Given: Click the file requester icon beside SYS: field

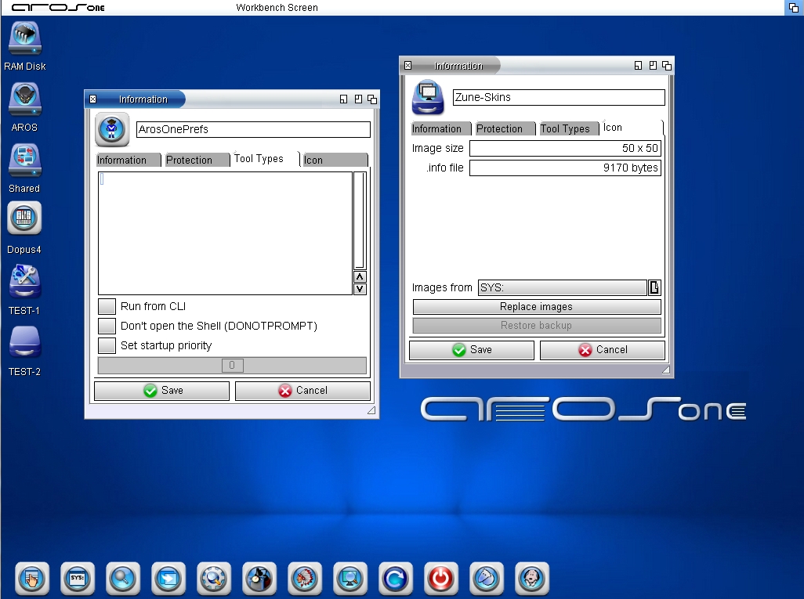Looking at the screenshot, I should (654, 287).
